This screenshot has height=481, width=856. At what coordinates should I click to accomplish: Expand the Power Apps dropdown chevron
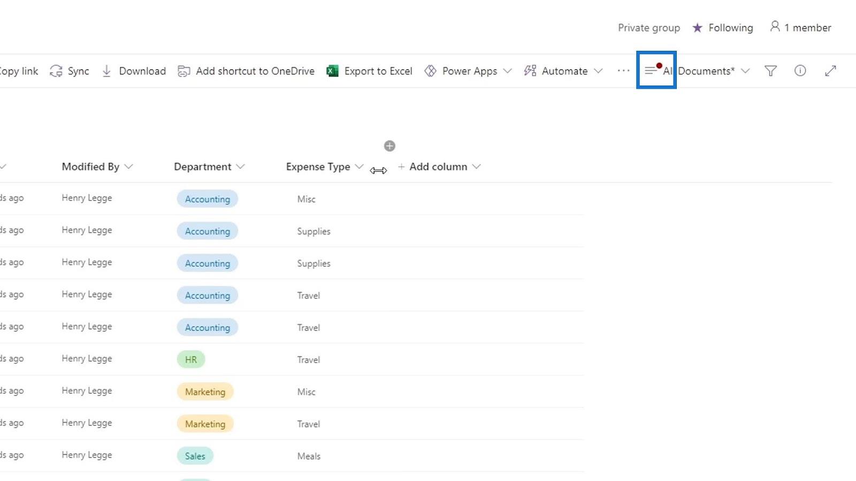click(508, 71)
